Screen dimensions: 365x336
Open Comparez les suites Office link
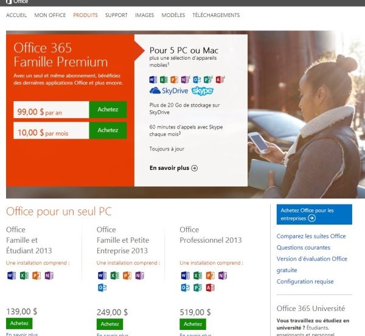click(311, 236)
